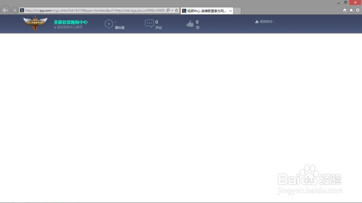
Task: Select the 视频中心-英雄联盟官方网 tab
Action: [207, 11]
